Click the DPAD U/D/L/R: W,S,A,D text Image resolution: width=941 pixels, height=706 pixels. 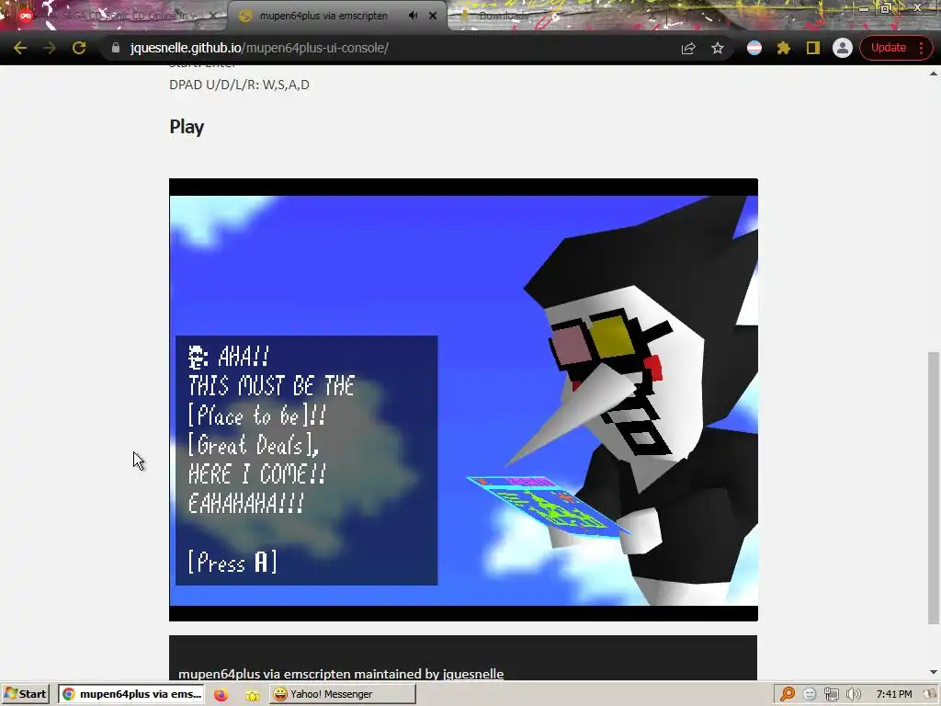pos(240,85)
